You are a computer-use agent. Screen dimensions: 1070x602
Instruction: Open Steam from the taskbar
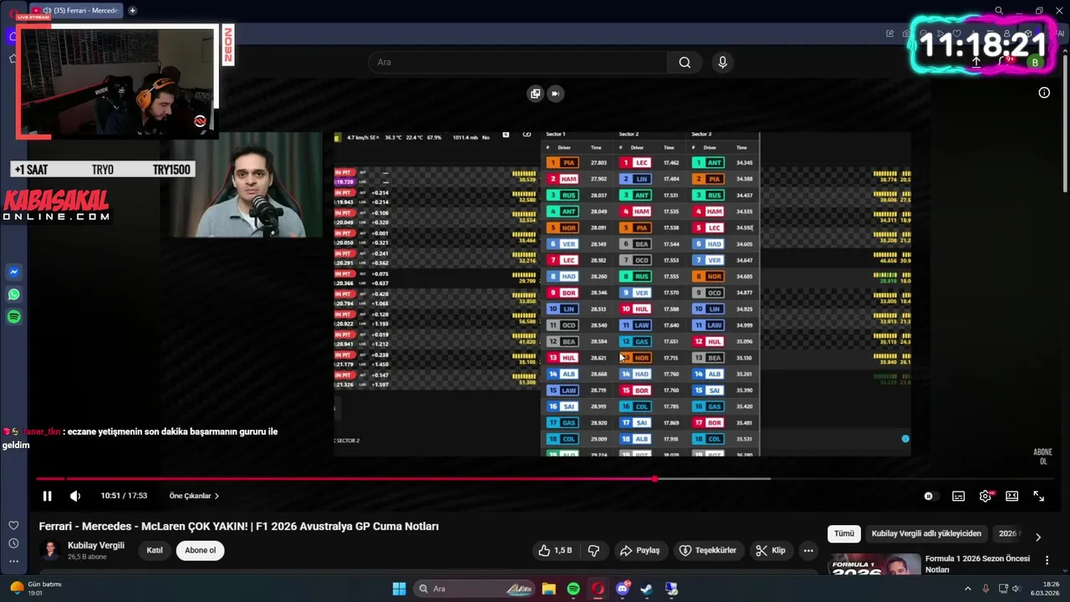pos(647,589)
